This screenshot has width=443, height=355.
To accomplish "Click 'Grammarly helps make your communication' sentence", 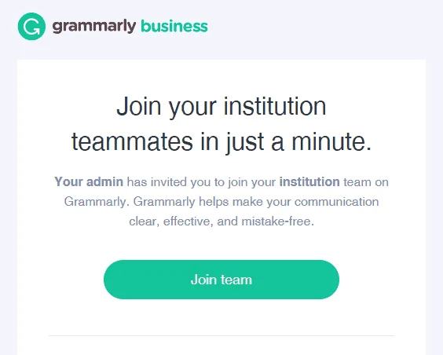I will click(x=256, y=202).
